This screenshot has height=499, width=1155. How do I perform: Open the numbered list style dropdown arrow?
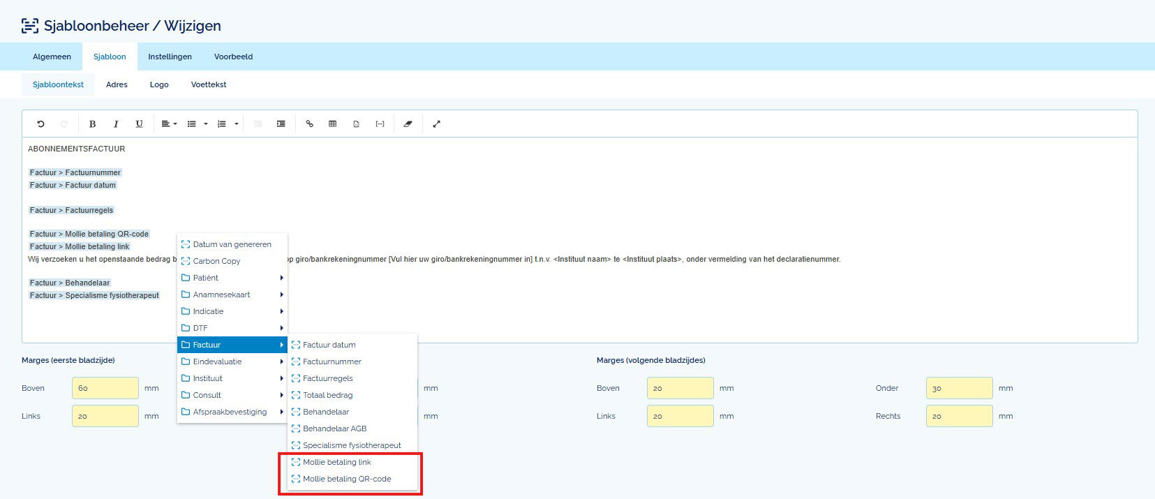(237, 124)
